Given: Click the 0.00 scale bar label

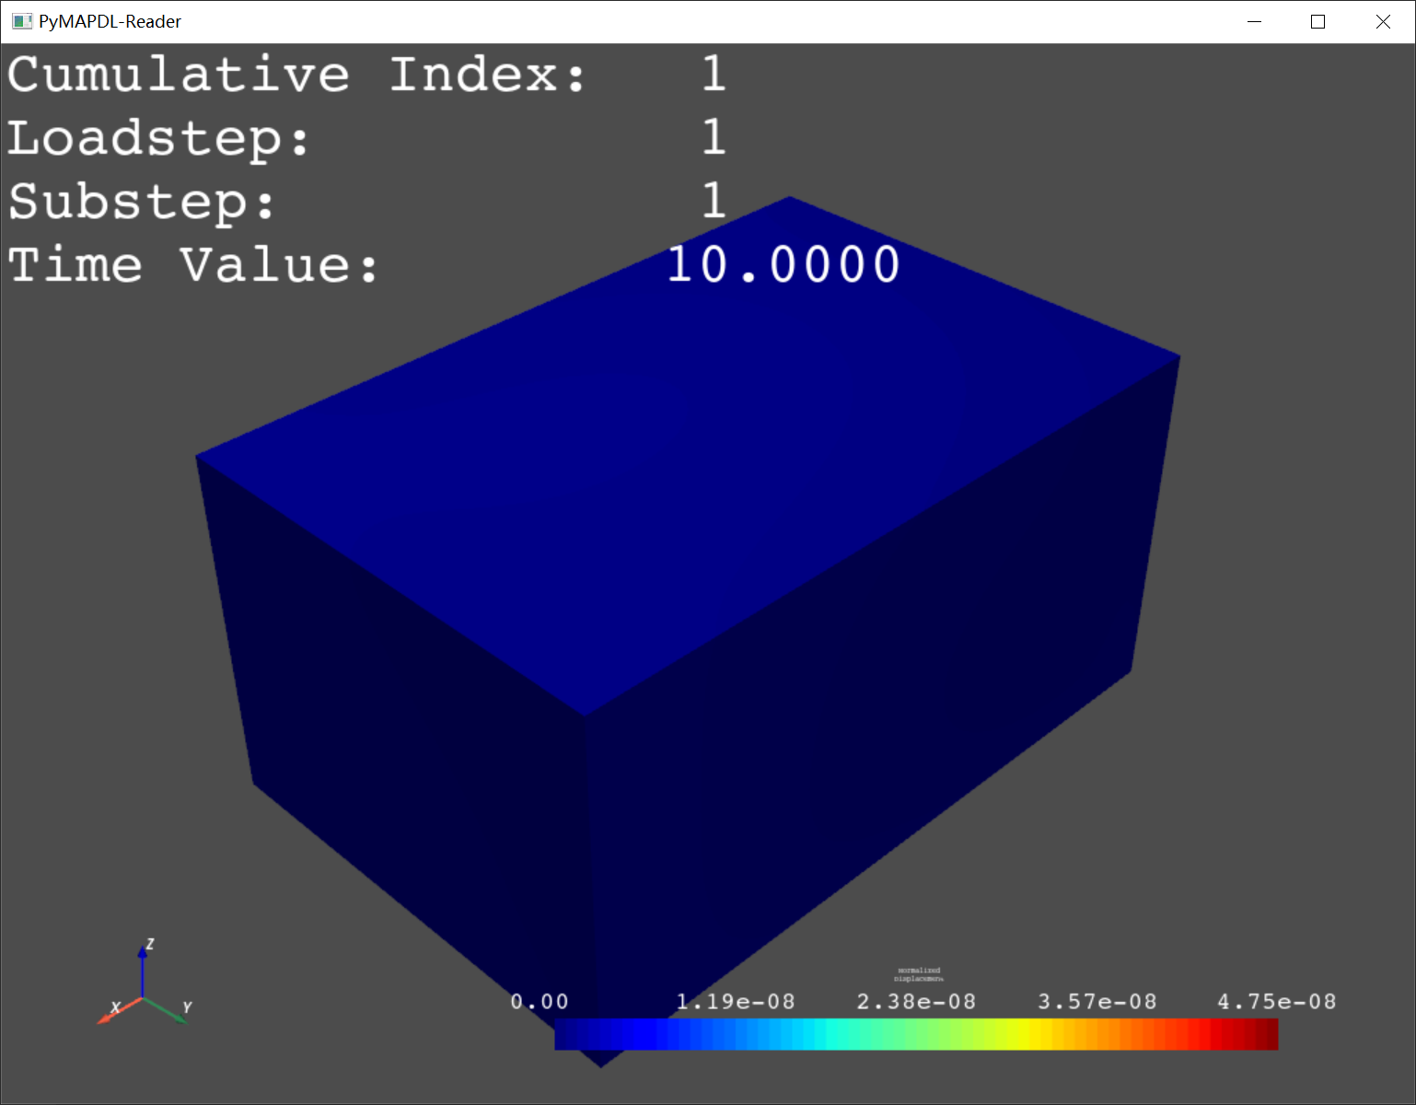Looking at the screenshot, I should (540, 1002).
